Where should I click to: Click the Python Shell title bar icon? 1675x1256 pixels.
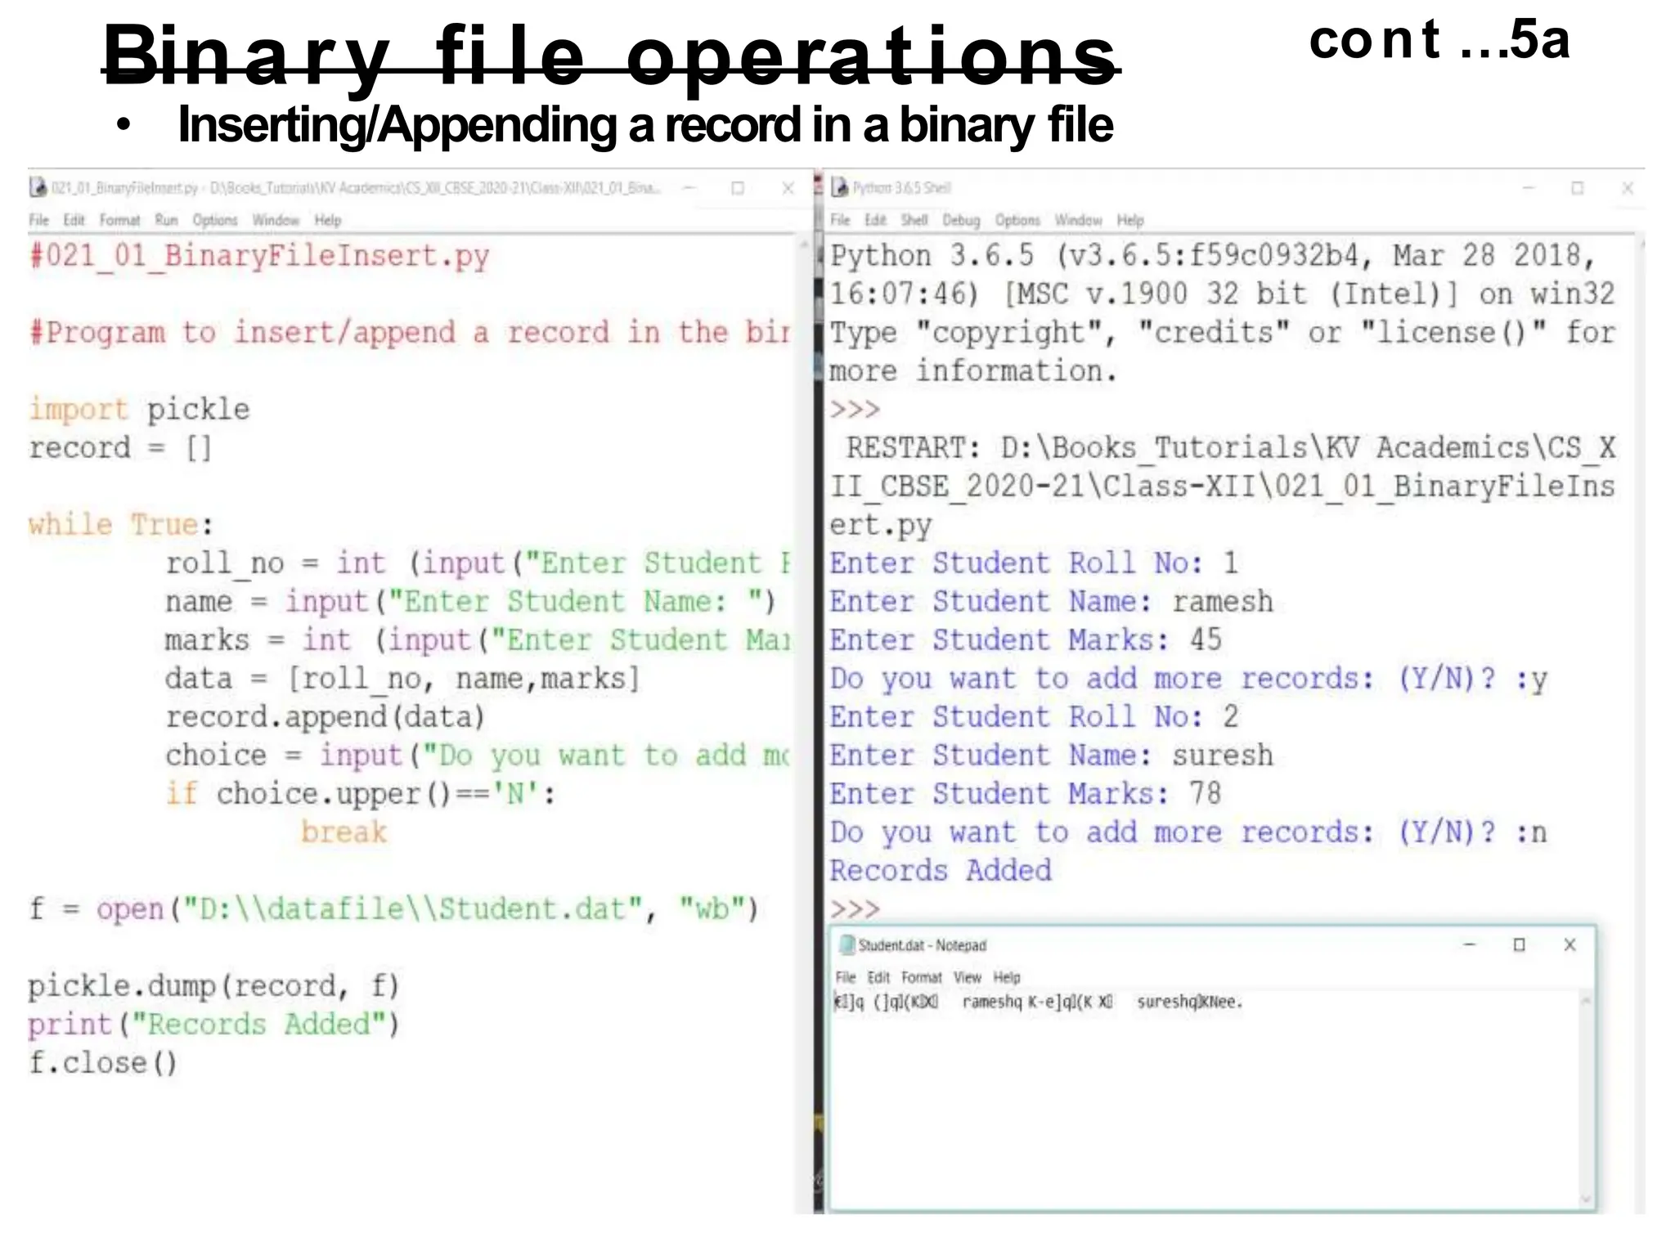pos(839,188)
